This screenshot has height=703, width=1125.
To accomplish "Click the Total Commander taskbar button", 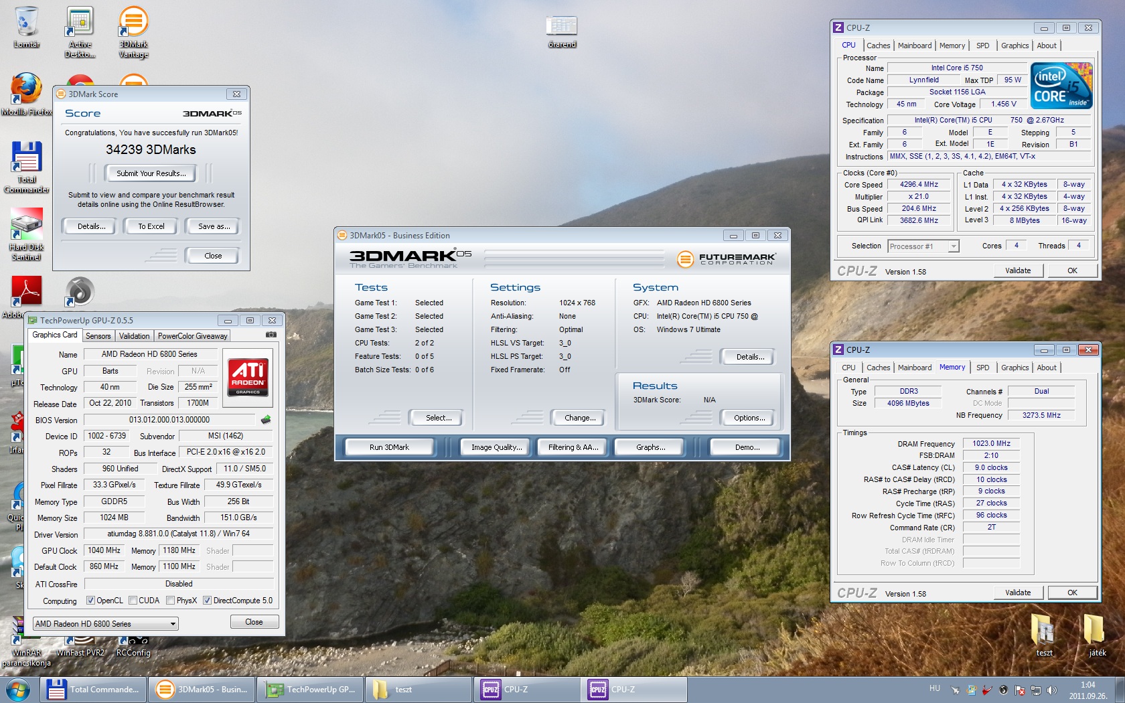I will 92,690.
